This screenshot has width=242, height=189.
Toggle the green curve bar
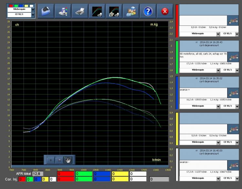pyautogui.click(x=177, y=57)
